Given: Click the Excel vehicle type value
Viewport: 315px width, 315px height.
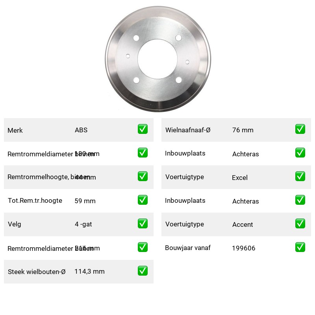Looking at the screenshot, I should 240,178.
